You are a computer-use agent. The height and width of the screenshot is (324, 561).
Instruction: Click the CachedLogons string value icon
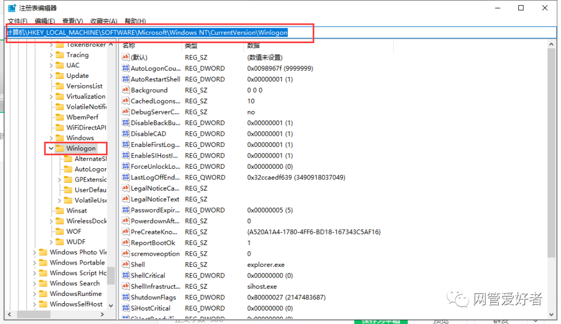pyautogui.click(x=125, y=101)
